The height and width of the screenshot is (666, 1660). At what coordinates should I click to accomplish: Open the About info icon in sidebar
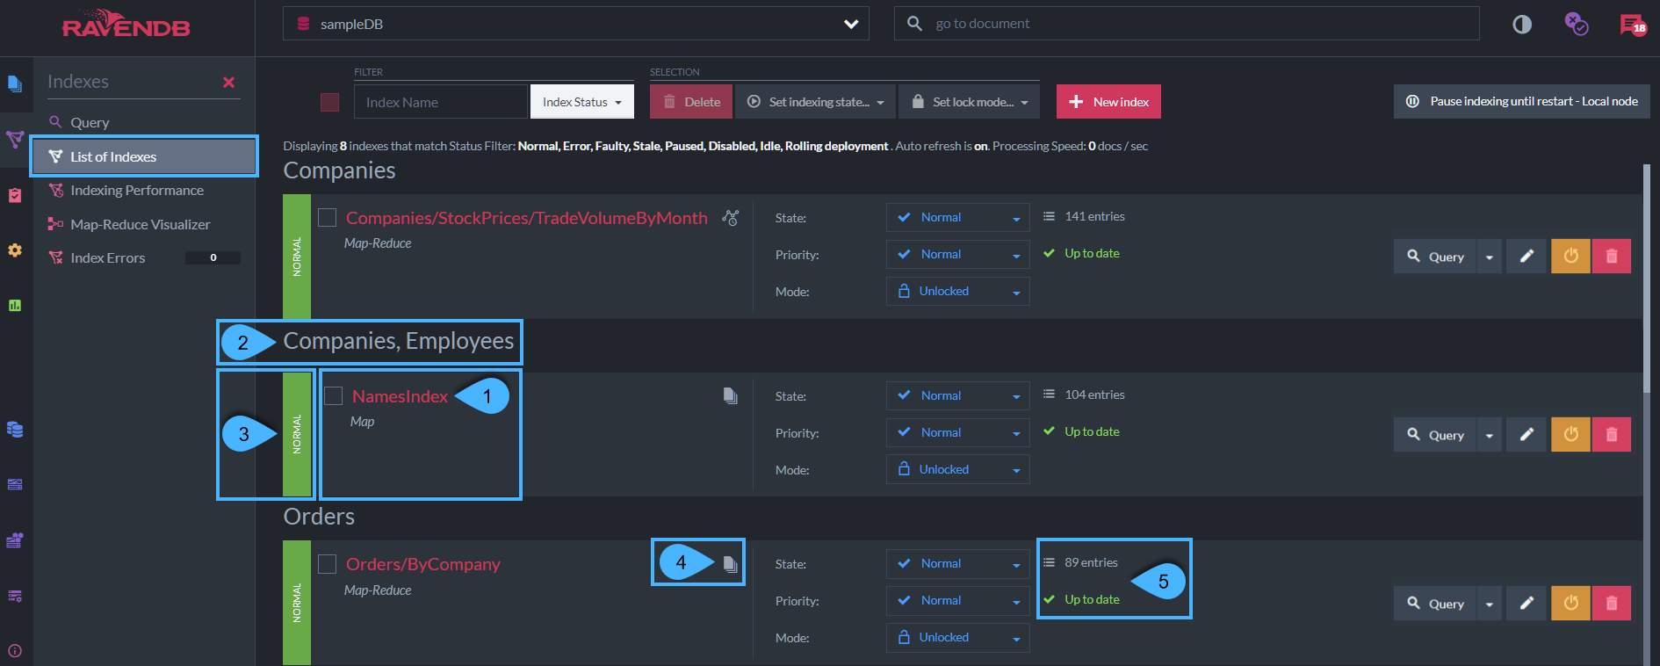coord(15,651)
